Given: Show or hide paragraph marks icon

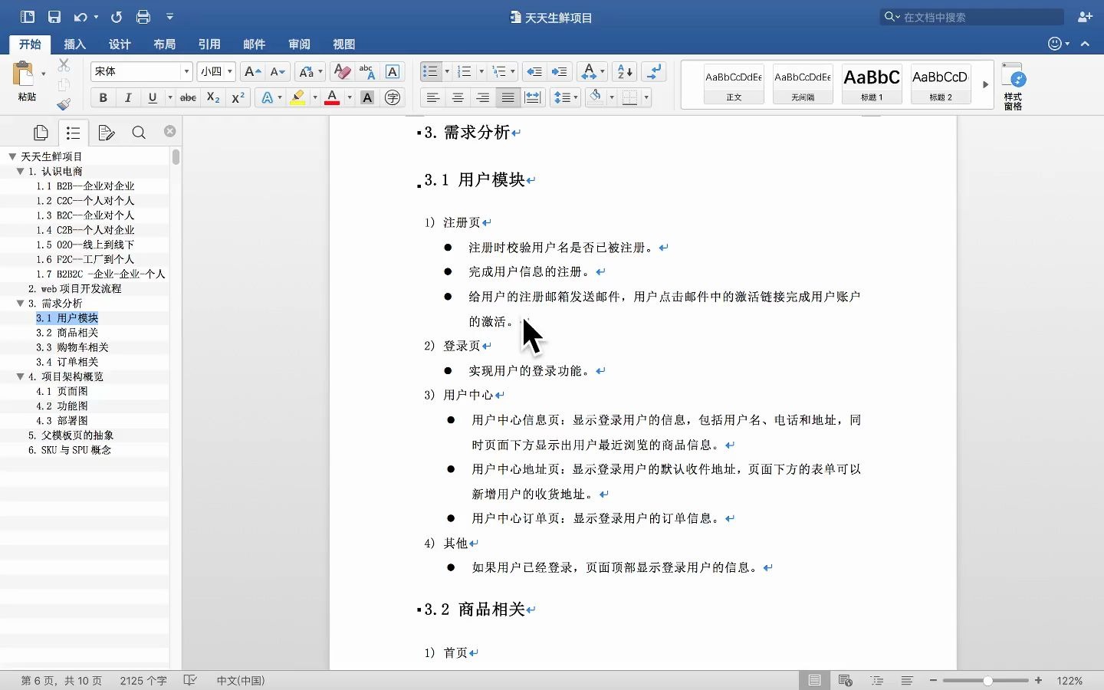Looking at the screenshot, I should pos(654,72).
